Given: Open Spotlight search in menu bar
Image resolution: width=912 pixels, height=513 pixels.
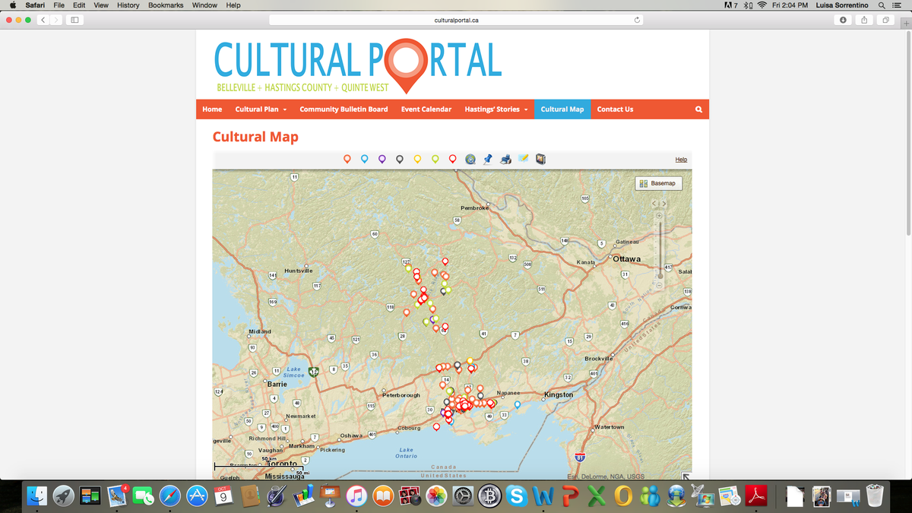Looking at the screenshot, I should pyautogui.click(x=881, y=5).
